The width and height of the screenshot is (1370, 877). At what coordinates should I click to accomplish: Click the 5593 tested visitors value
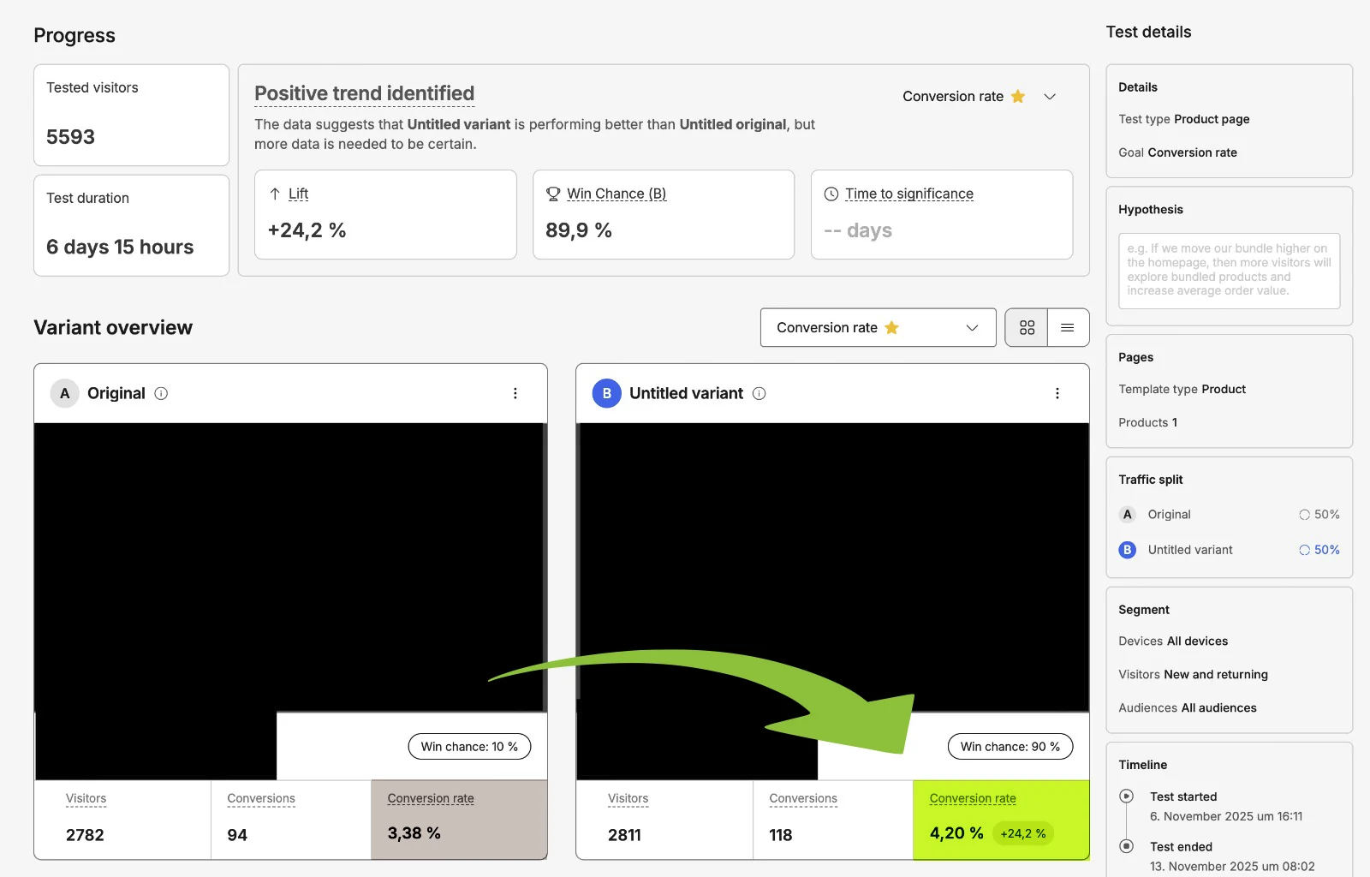coord(70,137)
